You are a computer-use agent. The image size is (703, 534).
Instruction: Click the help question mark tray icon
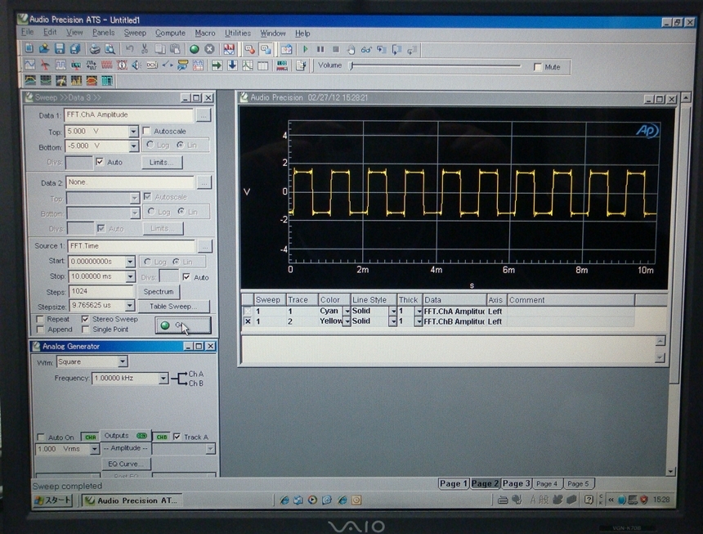coord(589,500)
